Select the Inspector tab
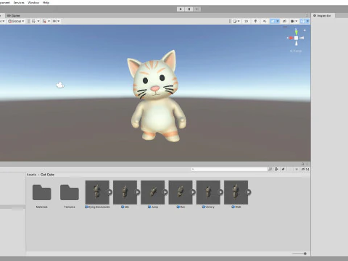Image resolution: width=348 pixels, height=261 pixels. click(322, 15)
